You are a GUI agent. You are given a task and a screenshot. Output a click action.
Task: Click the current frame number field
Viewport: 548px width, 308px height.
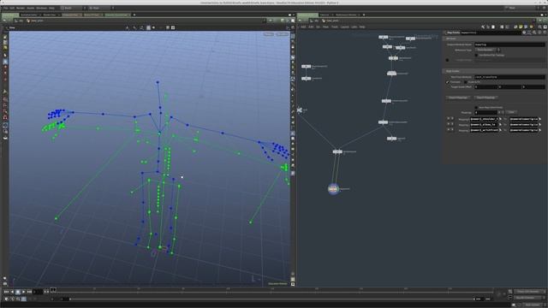38,292
